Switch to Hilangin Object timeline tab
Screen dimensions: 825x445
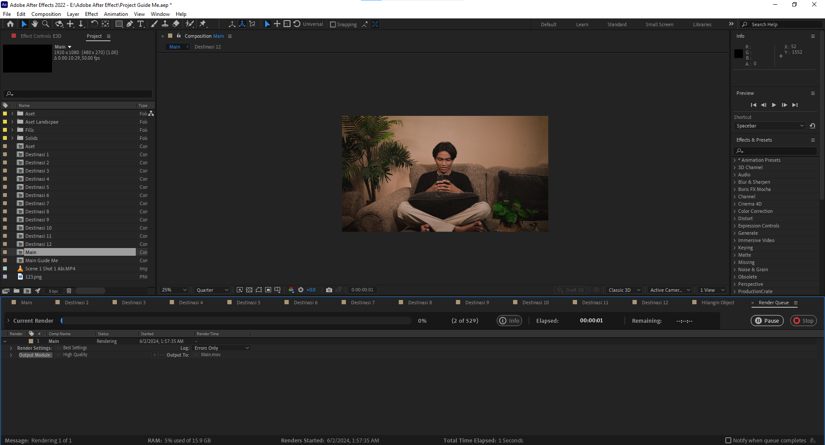click(718, 303)
